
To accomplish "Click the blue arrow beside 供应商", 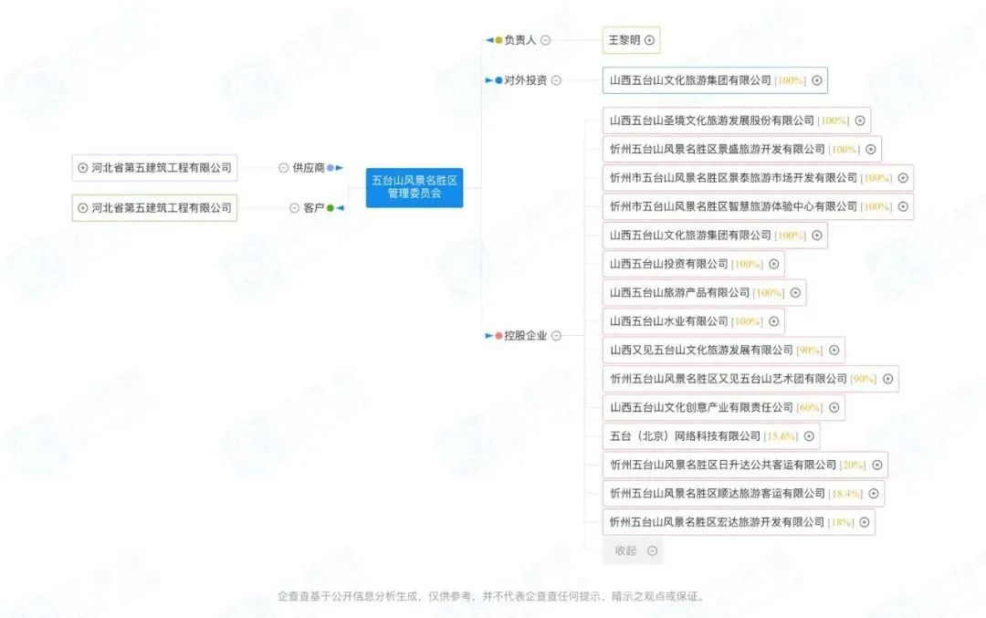I will 340,167.
